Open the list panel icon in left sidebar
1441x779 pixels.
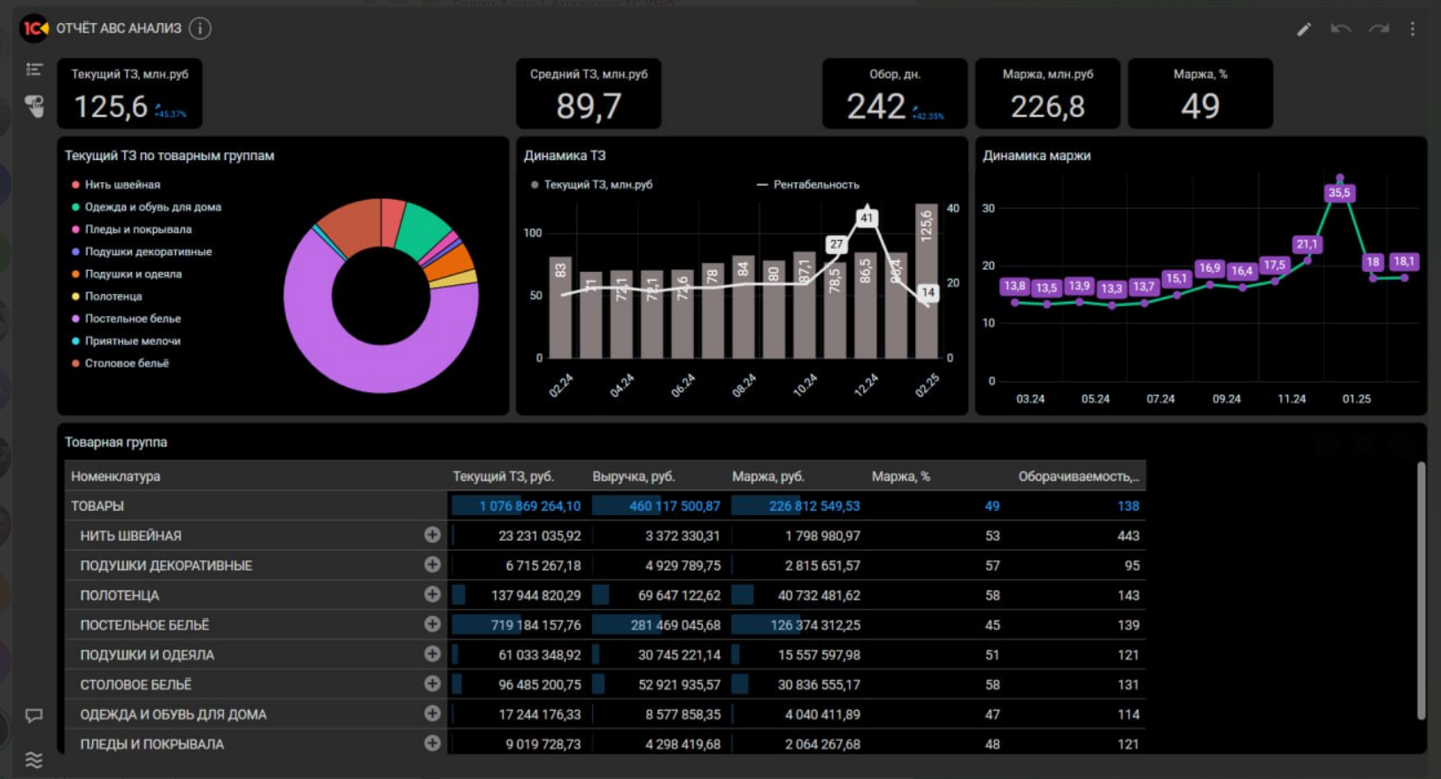(x=35, y=69)
